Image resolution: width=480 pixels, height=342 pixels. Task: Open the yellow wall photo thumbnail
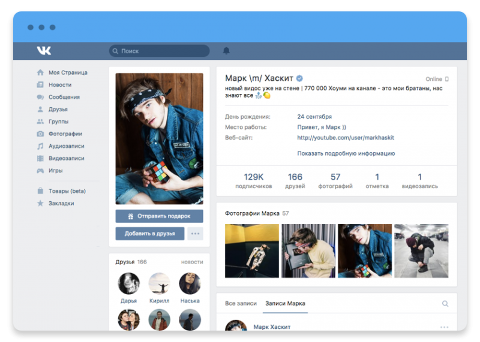click(x=252, y=250)
